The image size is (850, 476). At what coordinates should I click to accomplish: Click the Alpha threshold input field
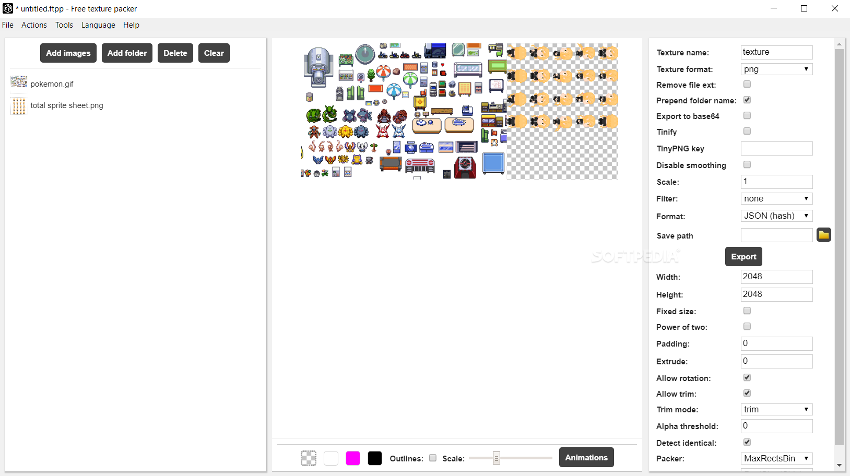click(x=777, y=426)
